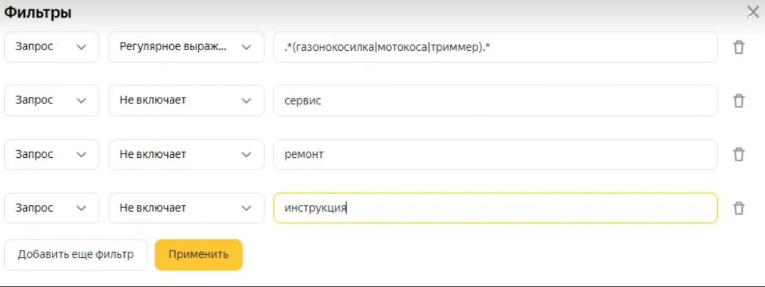Focus the regex field with 'газонокосилка|мотокоса|триммер'
Viewport: 765px width, 287px height.
[x=495, y=47]
